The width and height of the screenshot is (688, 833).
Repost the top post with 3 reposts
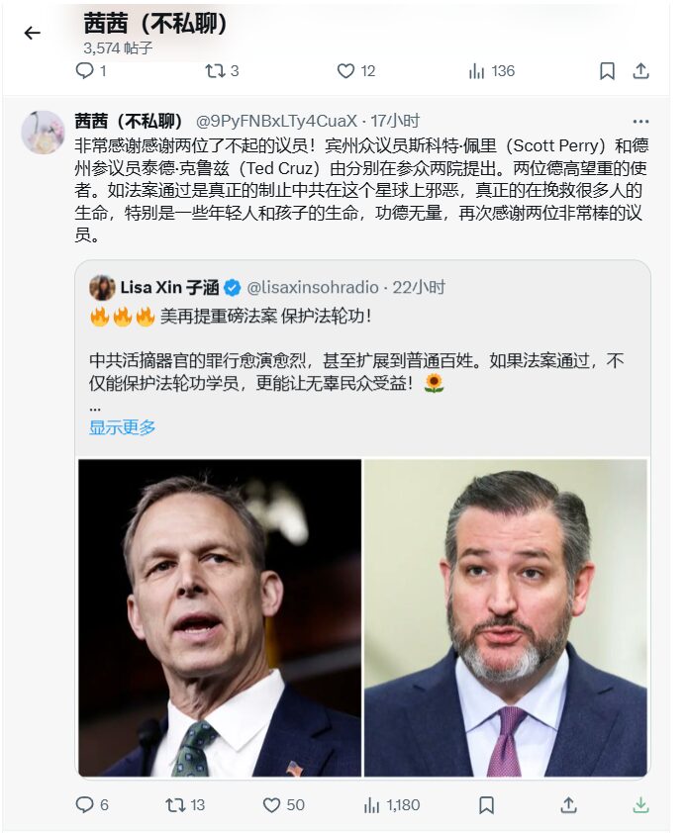223,70
